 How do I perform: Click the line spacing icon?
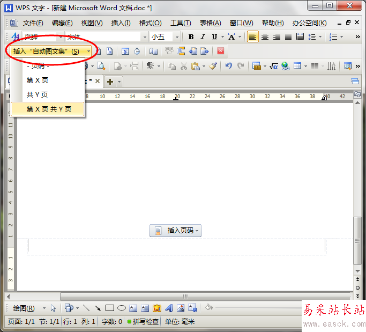tap(312, 37)
